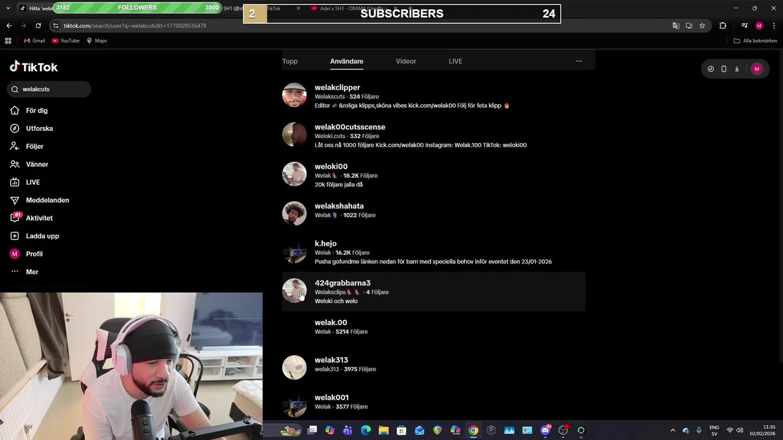Click the TikTok coins icon at top right
The width and height of the screenshot is (783, 440).
710,69
